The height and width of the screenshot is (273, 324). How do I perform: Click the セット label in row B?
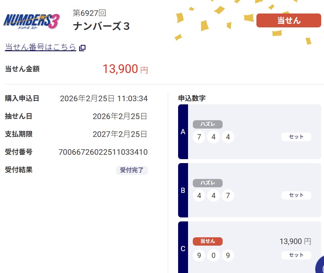296,195
